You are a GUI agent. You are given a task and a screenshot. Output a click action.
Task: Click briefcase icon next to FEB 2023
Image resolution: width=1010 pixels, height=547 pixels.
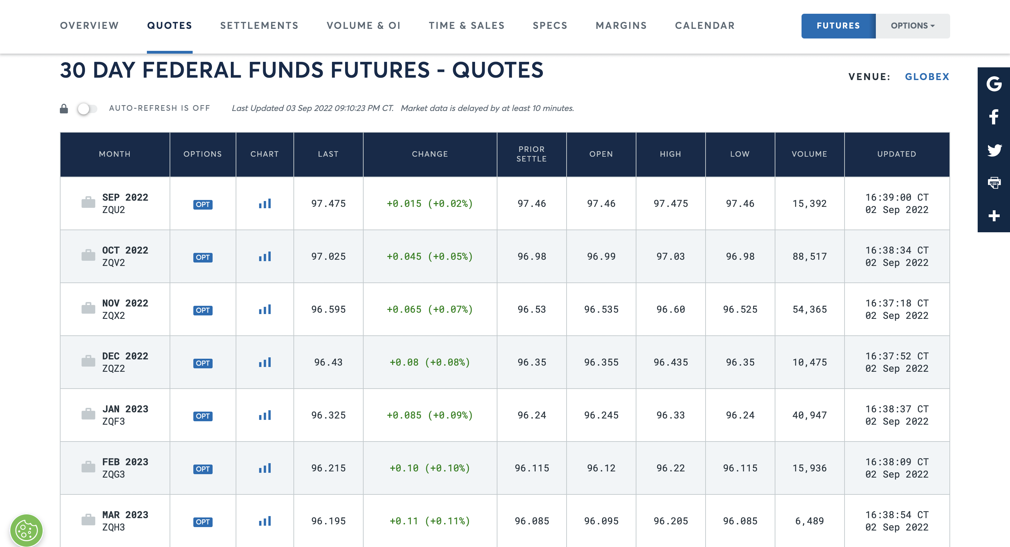(x=88, y=467)
